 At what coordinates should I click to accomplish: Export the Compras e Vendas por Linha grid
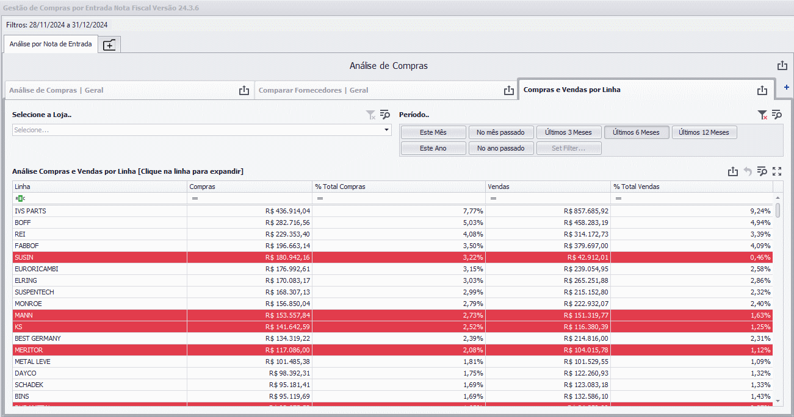click(733, 172)
